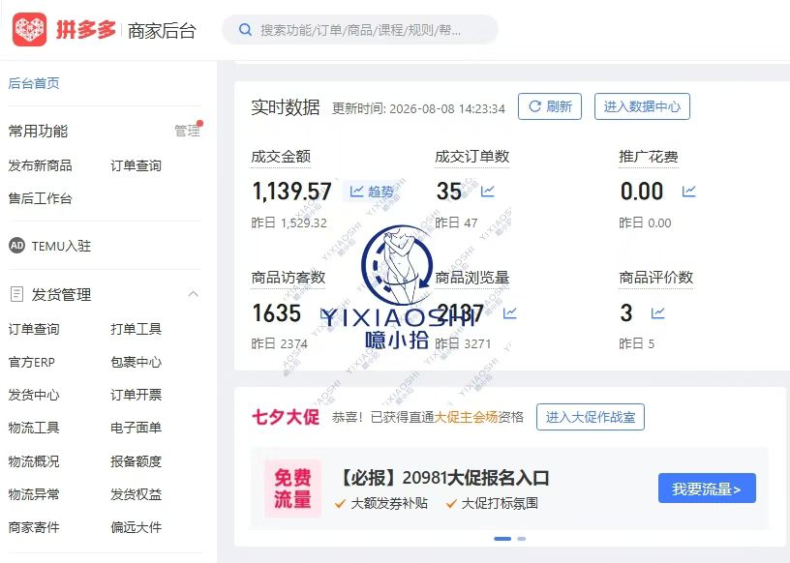Click the 1635 visitor count
The image size is (790, 563).
tap(276, 313)
